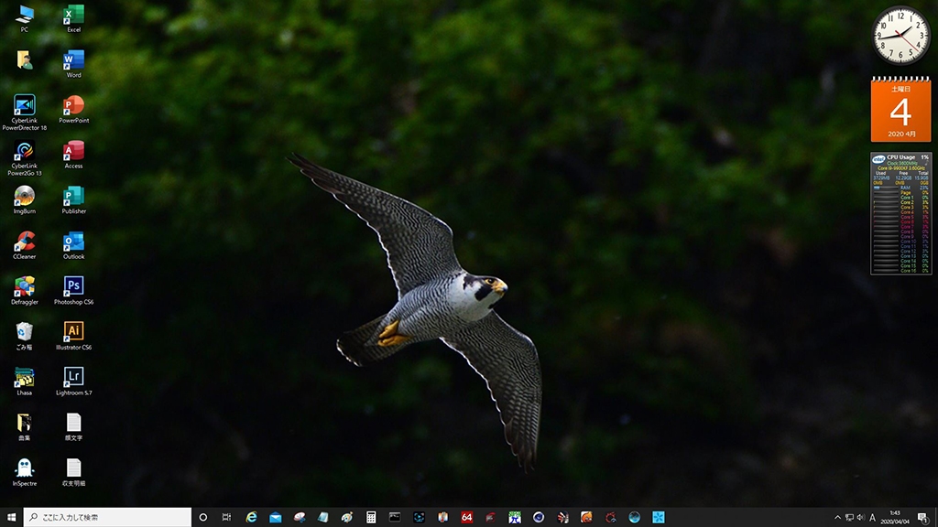Launch Calculator from the taskbar
Screen dimensions: 938x527
click(x=371, y=517)
